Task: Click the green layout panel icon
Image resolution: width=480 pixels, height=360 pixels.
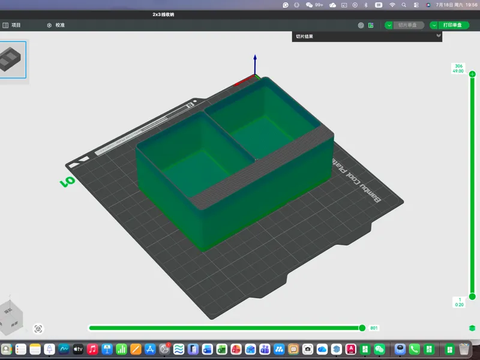Action: coord(371,25)
